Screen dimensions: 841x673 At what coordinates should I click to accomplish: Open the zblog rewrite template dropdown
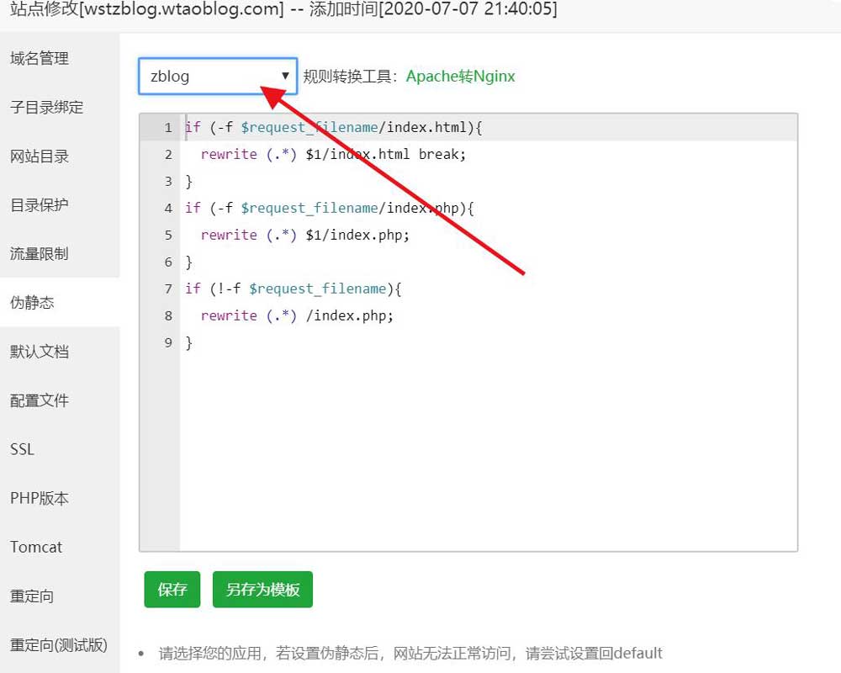pos(218,76)
